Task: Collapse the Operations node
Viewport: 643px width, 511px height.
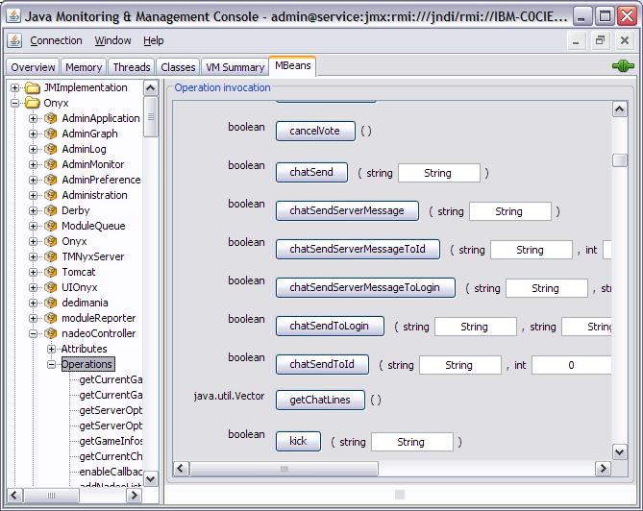Action: pyautogui.click(x=51, y=364)
